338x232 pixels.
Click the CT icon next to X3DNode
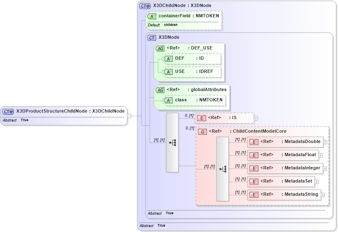coord(152,38)
